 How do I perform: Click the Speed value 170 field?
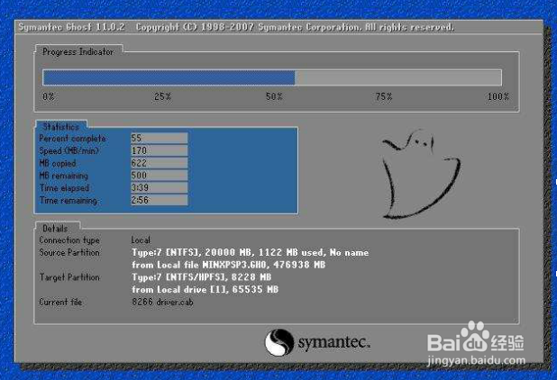coord(159,150)
